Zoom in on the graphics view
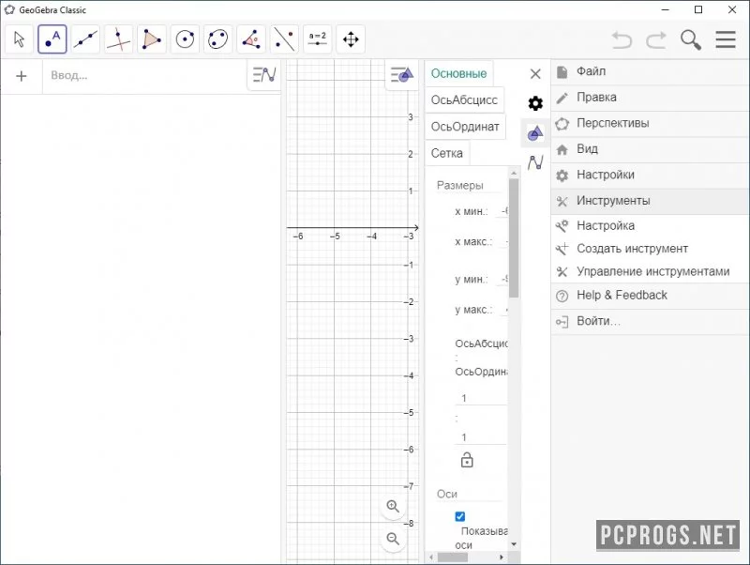The image size is (750, 565). (x=393, y=506)
